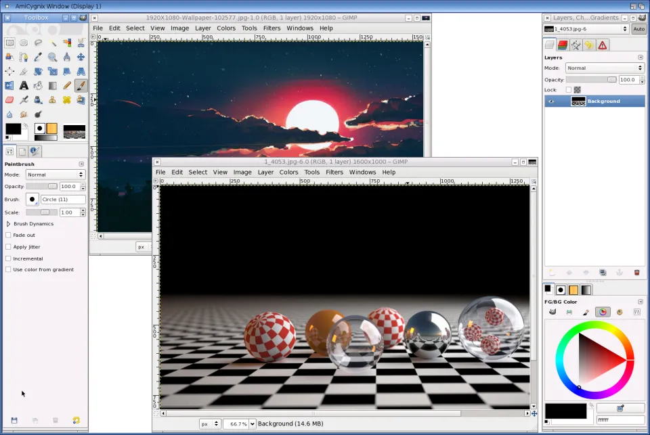Pick the Fuzzy Select magic wand tool
Screen dimensions: 650x435
click(52, 43)
